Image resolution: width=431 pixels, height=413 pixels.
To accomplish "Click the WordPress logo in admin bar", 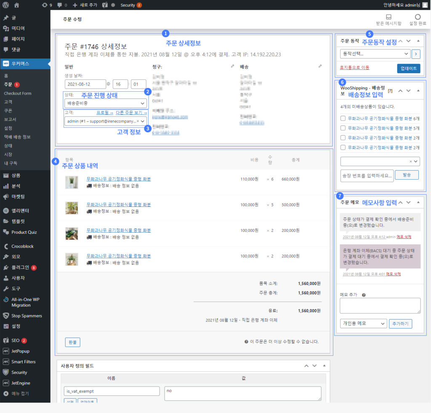I will 5,5.
